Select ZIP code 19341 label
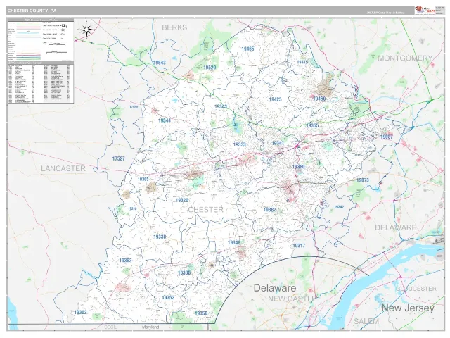Screen dimensions: 450x338 (x=278, y=143)
